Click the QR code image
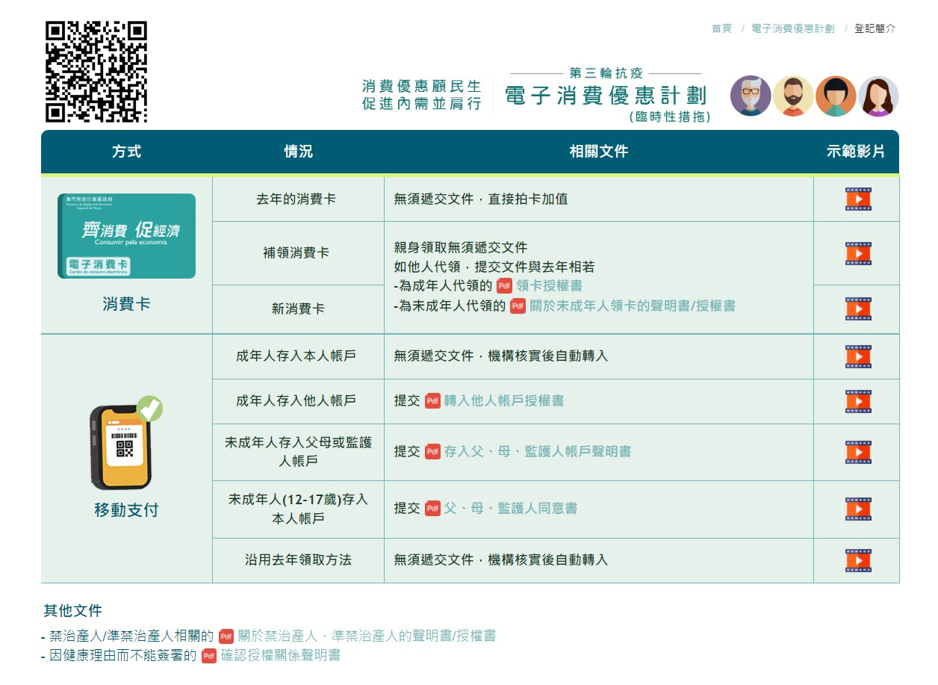 pos(96,72)
